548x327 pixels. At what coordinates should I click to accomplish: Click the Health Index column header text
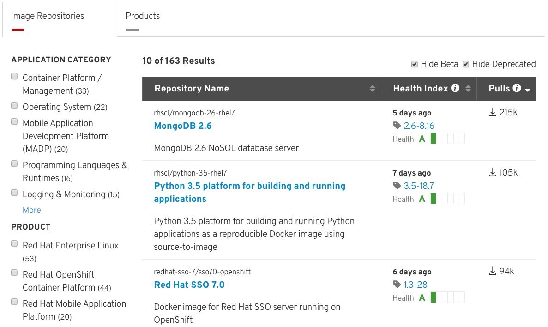[421, 89]
